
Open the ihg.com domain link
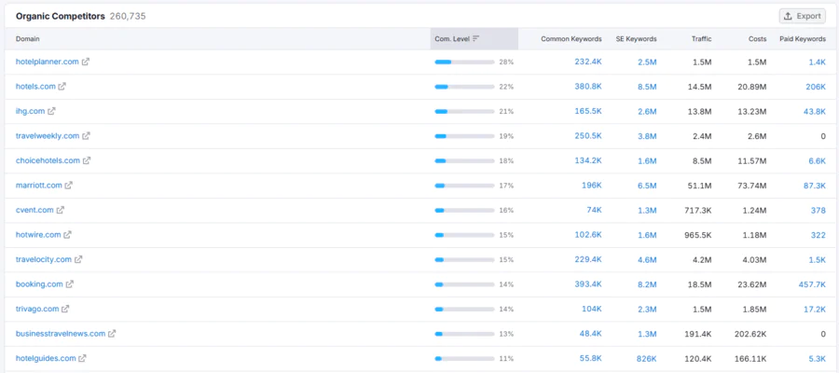coord(31,111)
